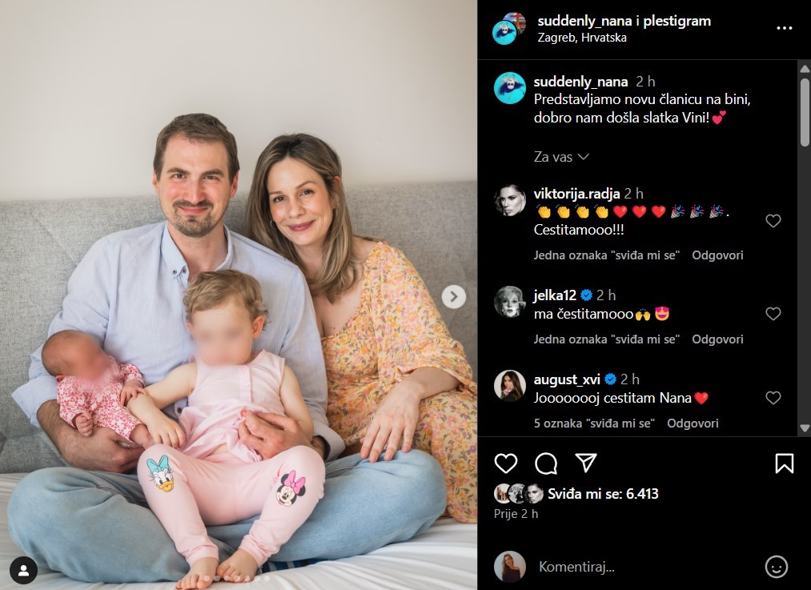Share post via paper plane icon
The image size is (811, 590).
pos(586,463)
